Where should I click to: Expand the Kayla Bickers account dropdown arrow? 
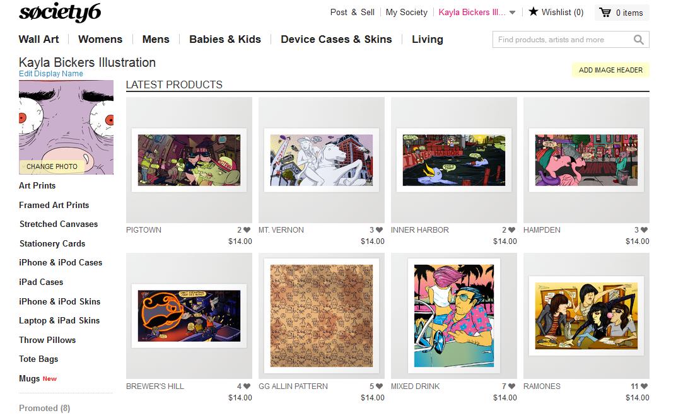[512, 13]
